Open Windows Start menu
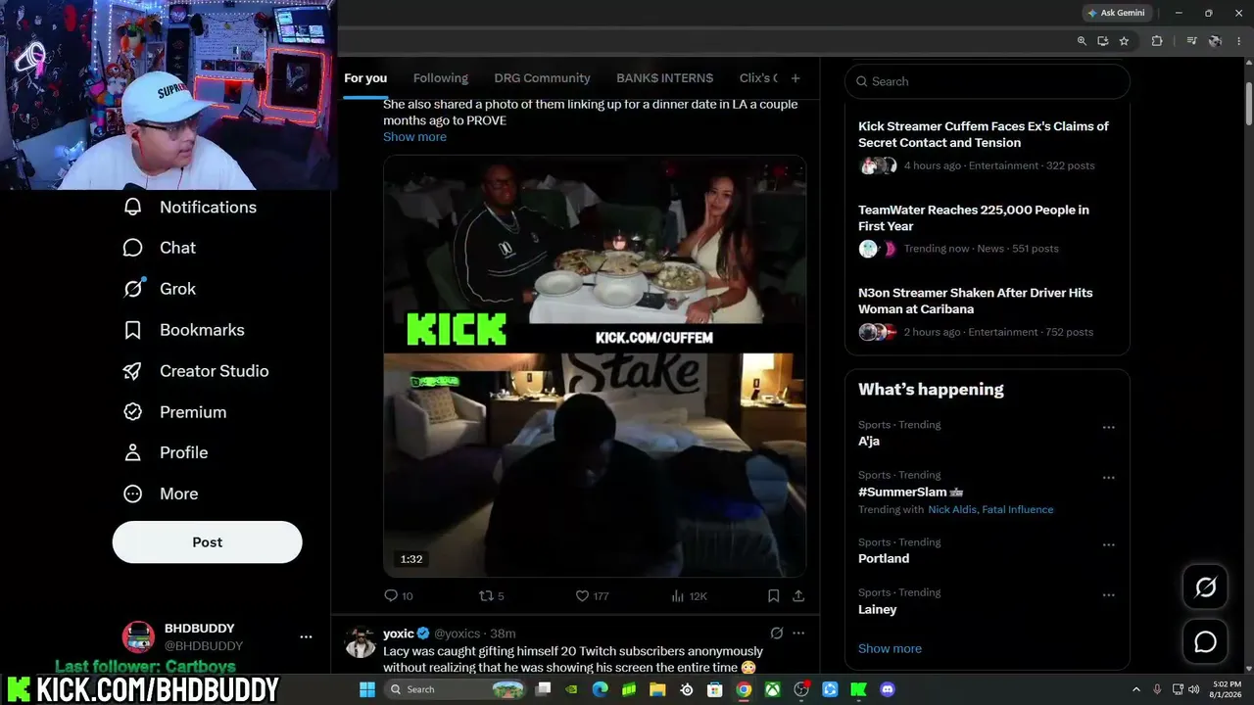 367,689
